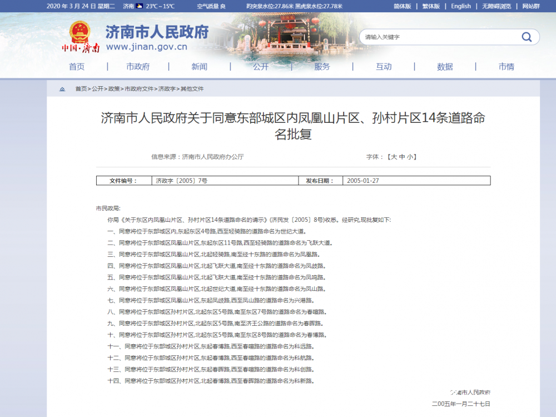Click the national emblem logo
556x417 pixels.
click(80, 33)
